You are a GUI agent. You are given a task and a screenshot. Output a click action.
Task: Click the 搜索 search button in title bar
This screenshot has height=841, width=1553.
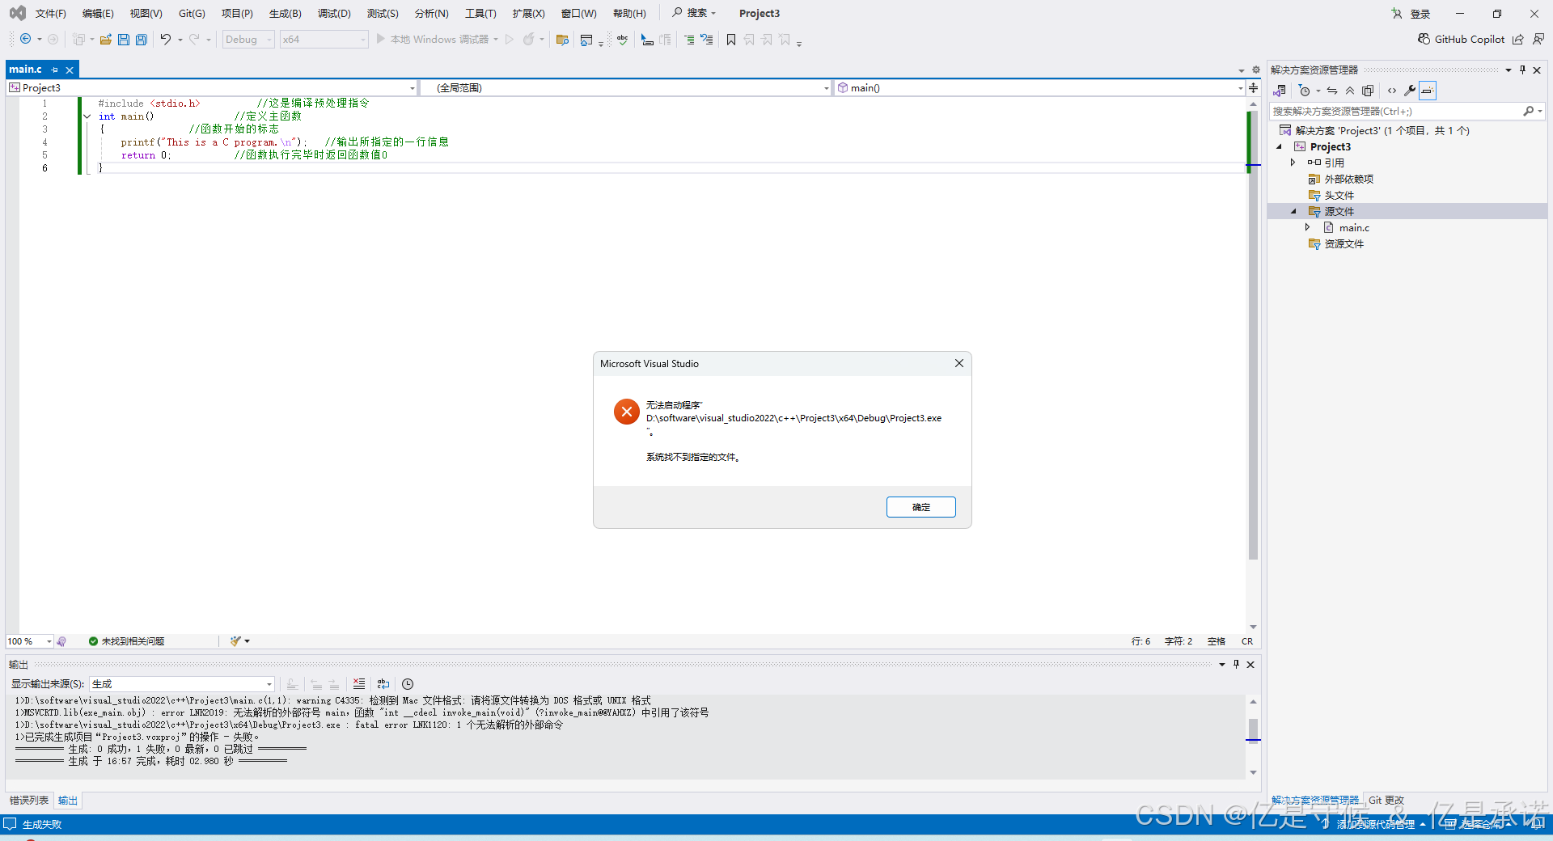[694, 13]
